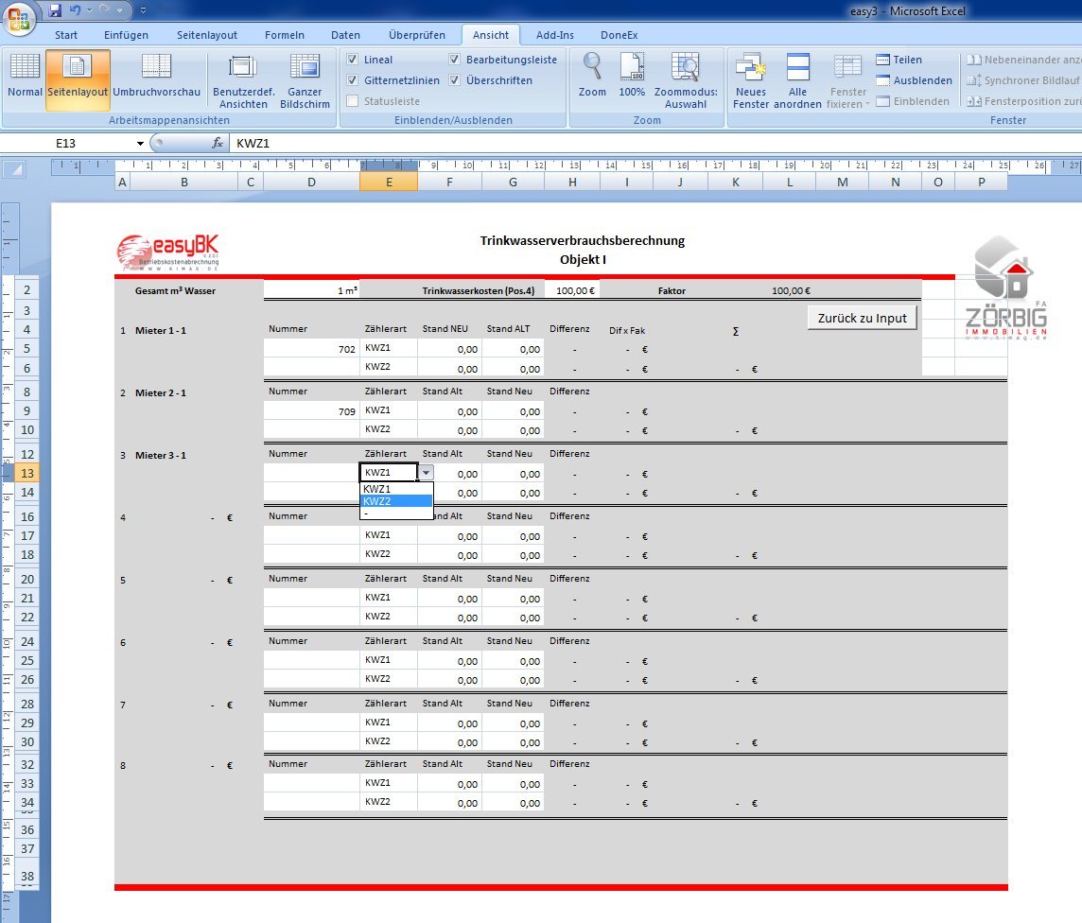Click the Mieter 1 - 1 label
Image resolution: width=1082 pixels, height=923 pixels.
pos(160,330)
